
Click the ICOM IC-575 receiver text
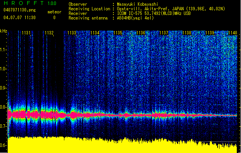154,13
